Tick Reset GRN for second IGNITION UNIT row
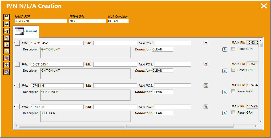The width and height of the screenshot is (271, 138). (233, 70)
